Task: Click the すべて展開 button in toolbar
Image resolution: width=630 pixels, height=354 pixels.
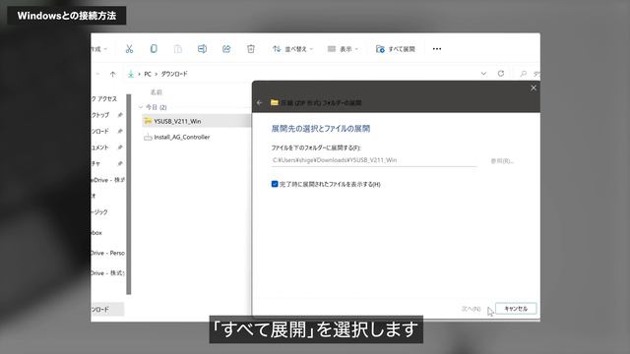Action: (x=396, y=49)
